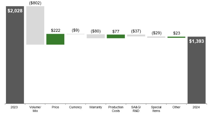
Task: Click the gray Warranty bar
Action: pos(96,36)
